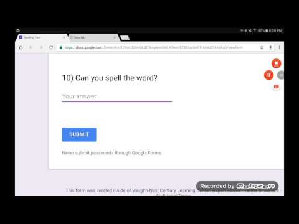This screenshot has height=224, width=299.
Task: Pause recording with the red pause button
Action: click(x=268, y=75)
